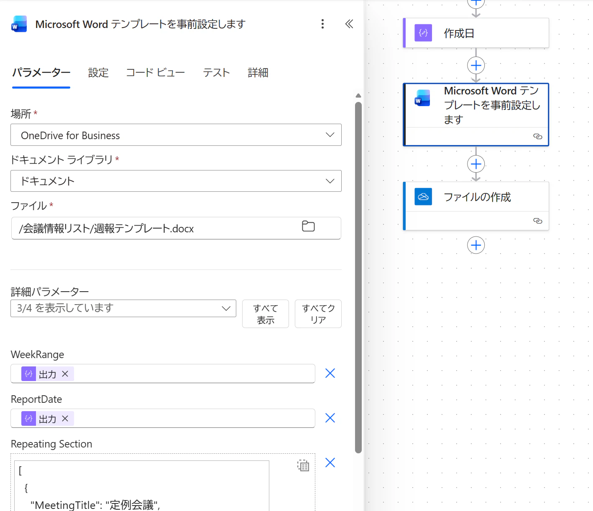Open the 詳細 tab

[x=258, y=73]
